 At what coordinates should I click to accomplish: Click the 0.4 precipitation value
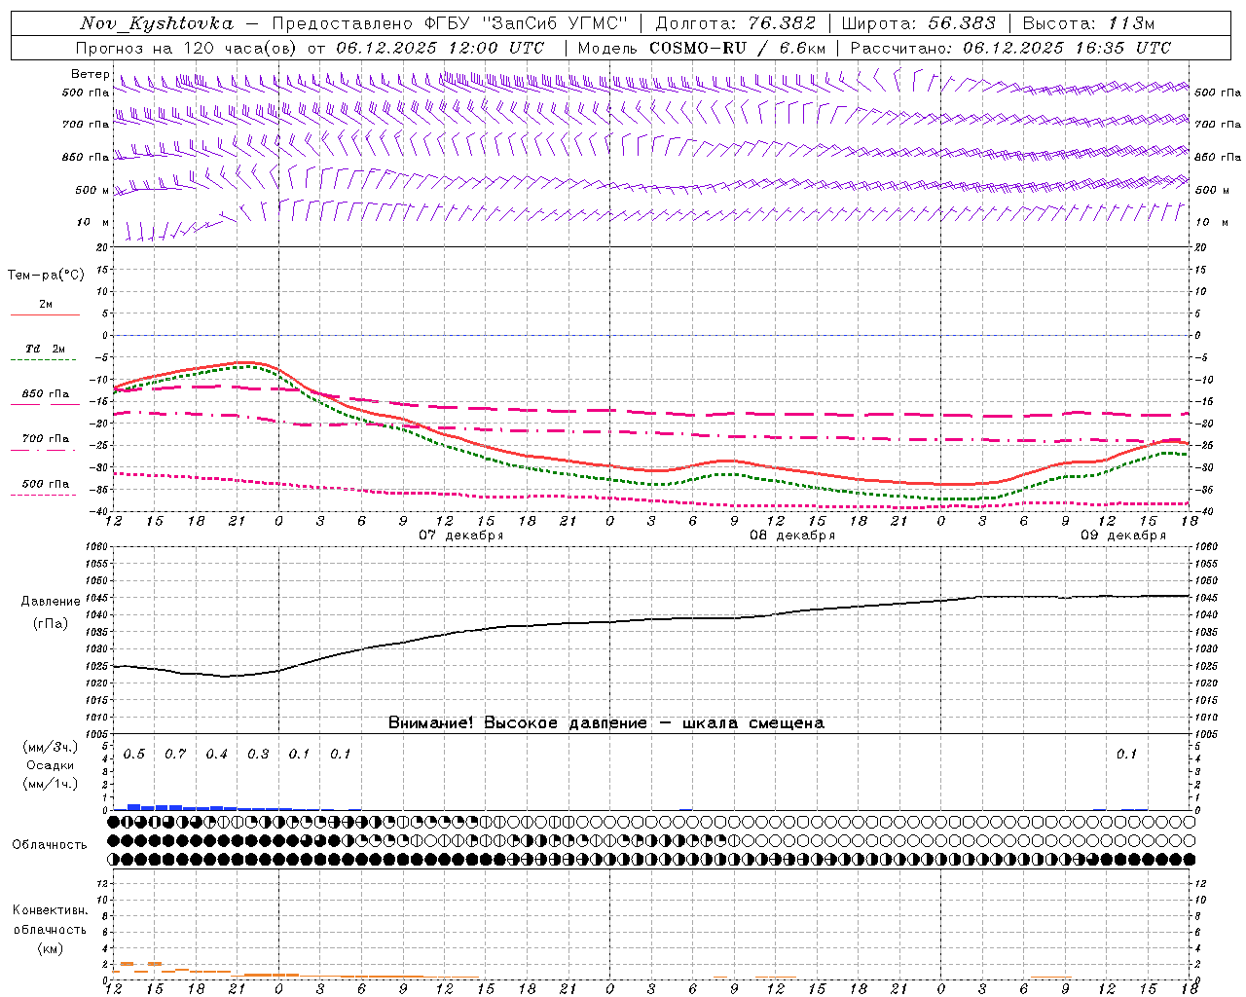(217, 755)
